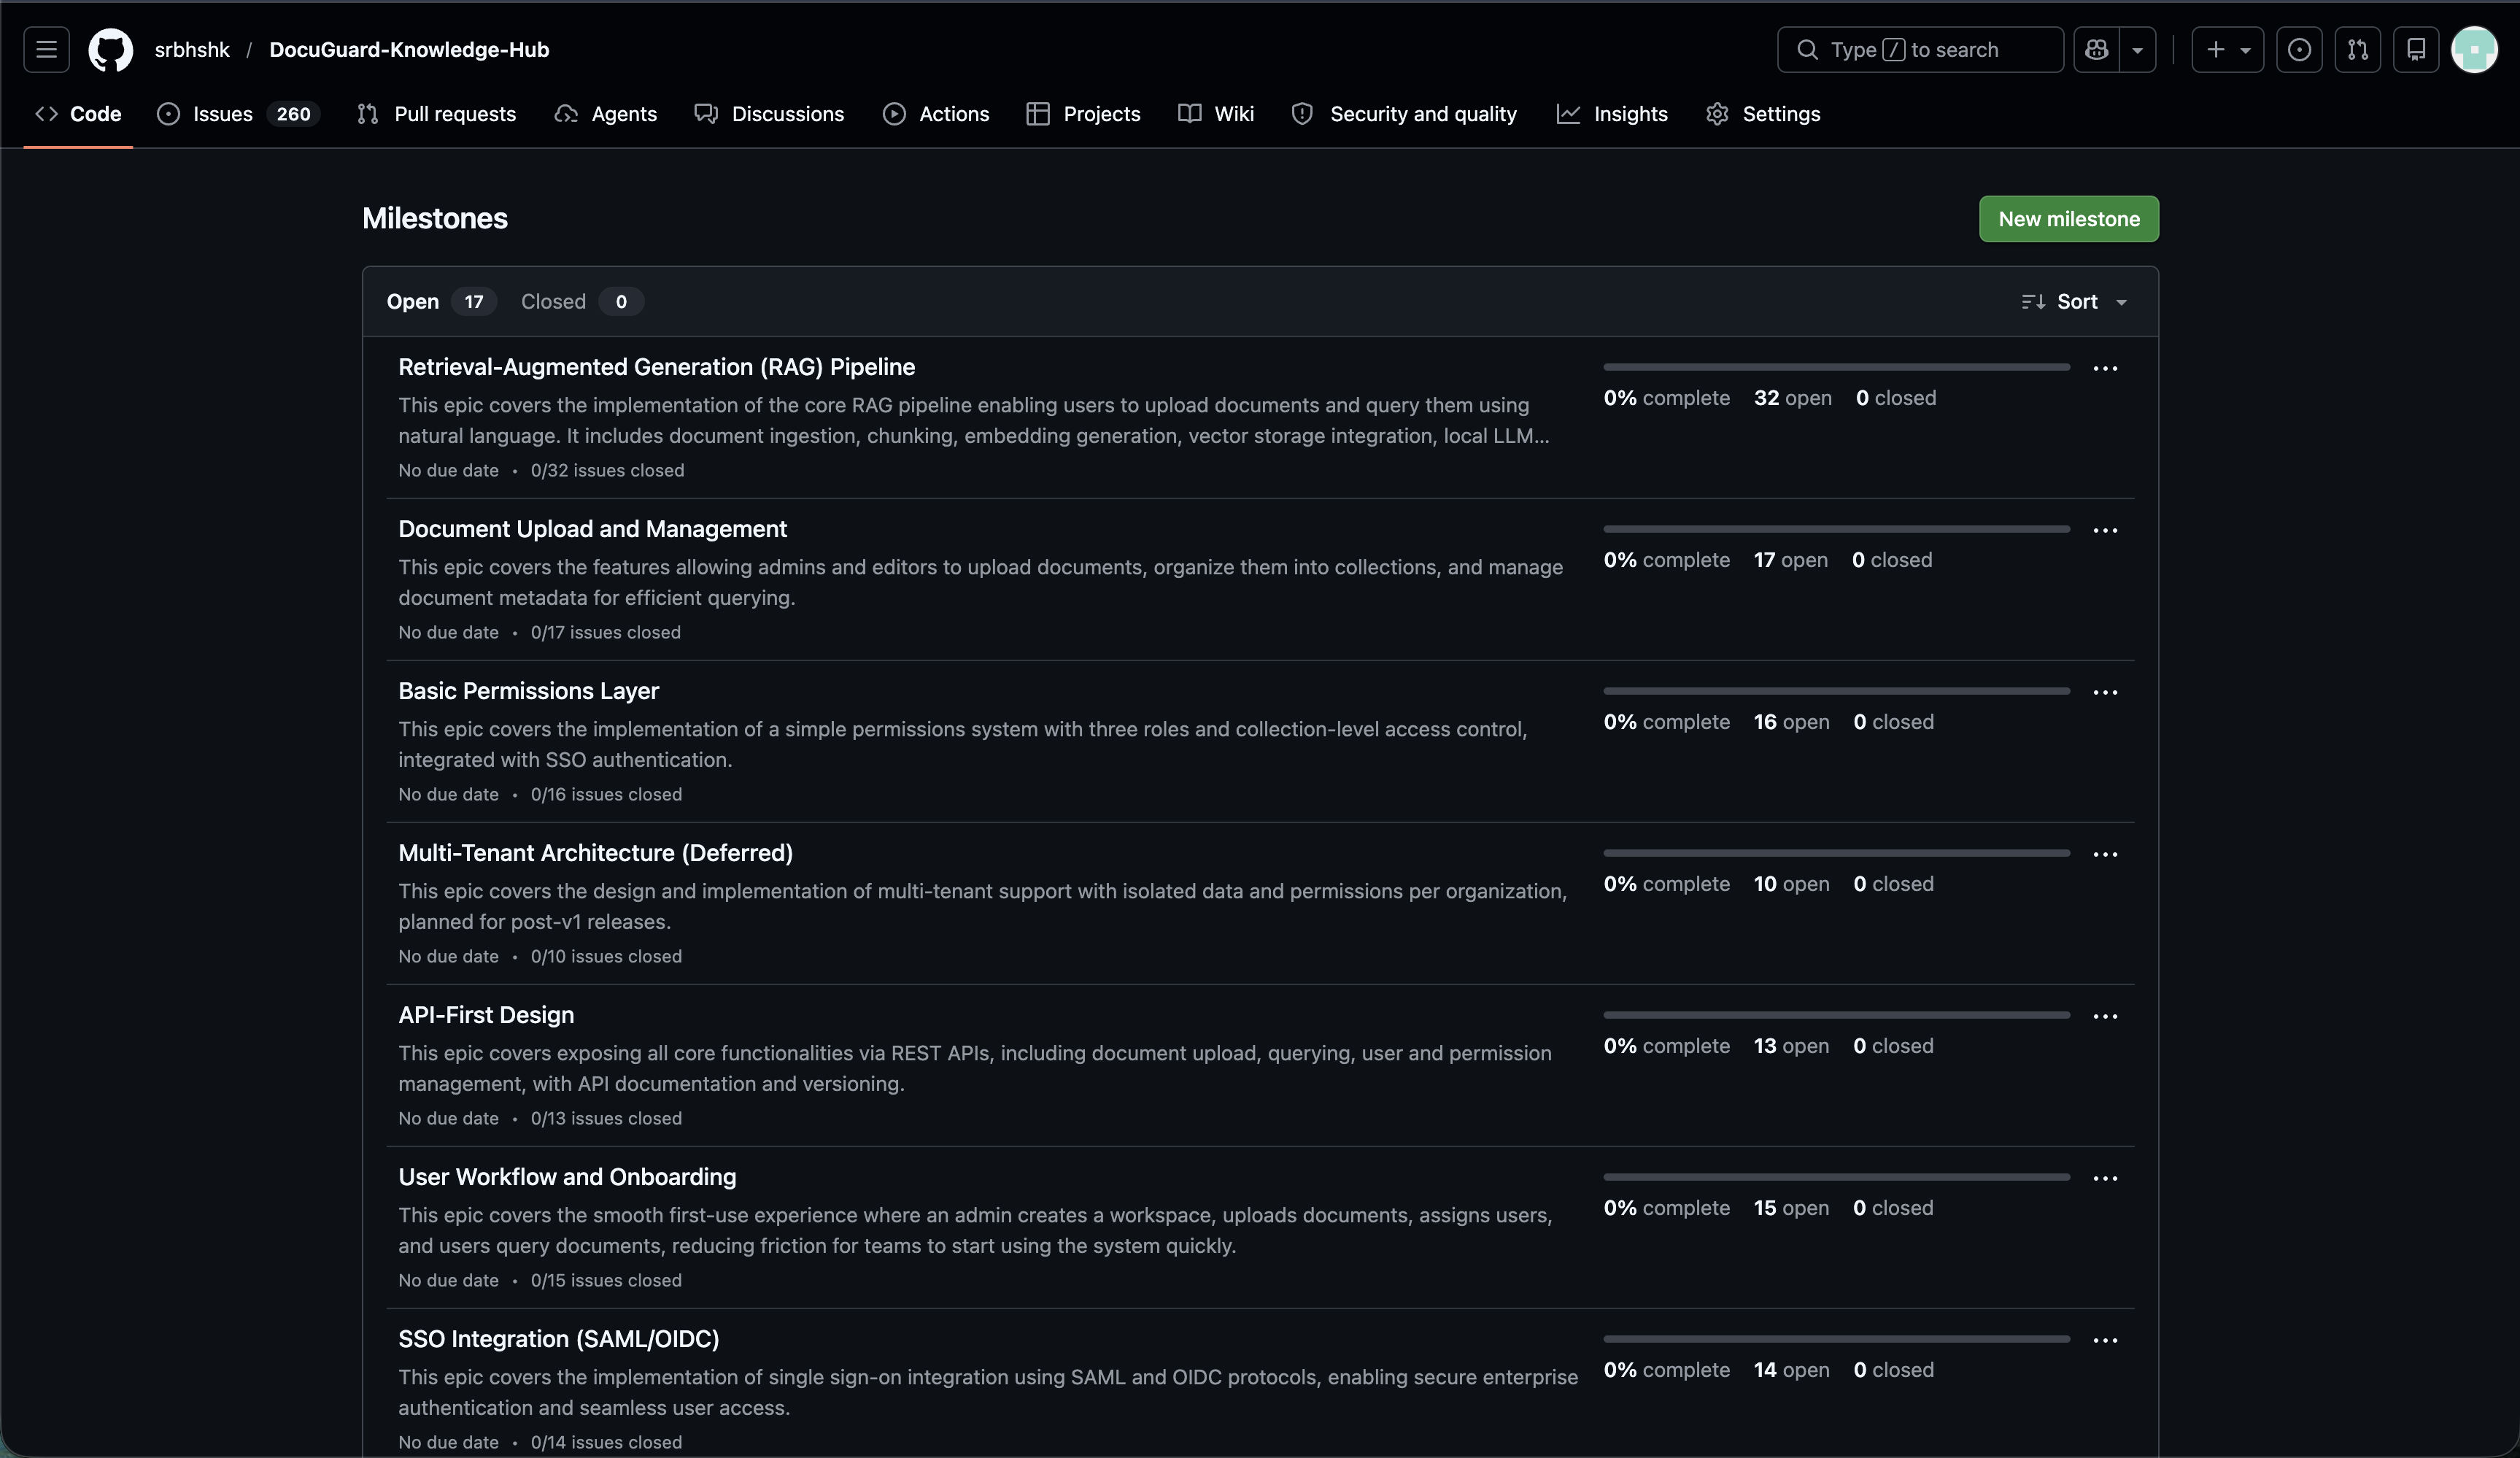The height and width of the screenshot is (1458, 2520).
Task: Open Security and quality tab
Action: [x=1404, y=114]
